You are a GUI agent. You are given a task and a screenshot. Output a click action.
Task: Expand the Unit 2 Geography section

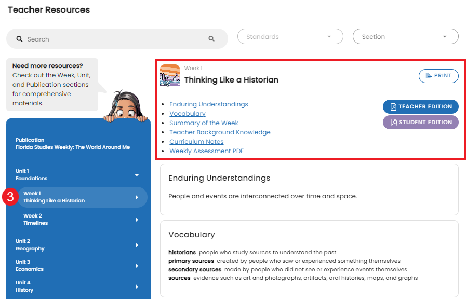point(137,245)
